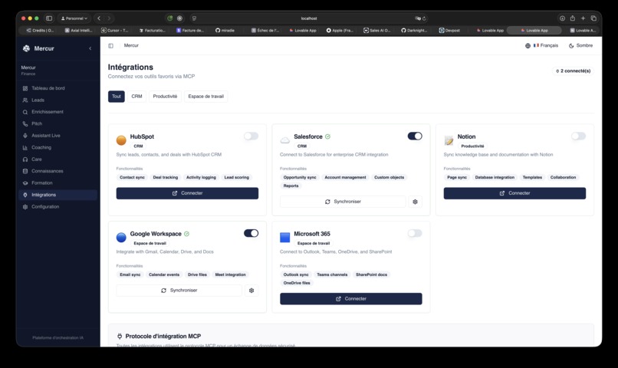
Task: Click the Opportunity sync tag
Action: pyautogui.click(x=300, y=178)
